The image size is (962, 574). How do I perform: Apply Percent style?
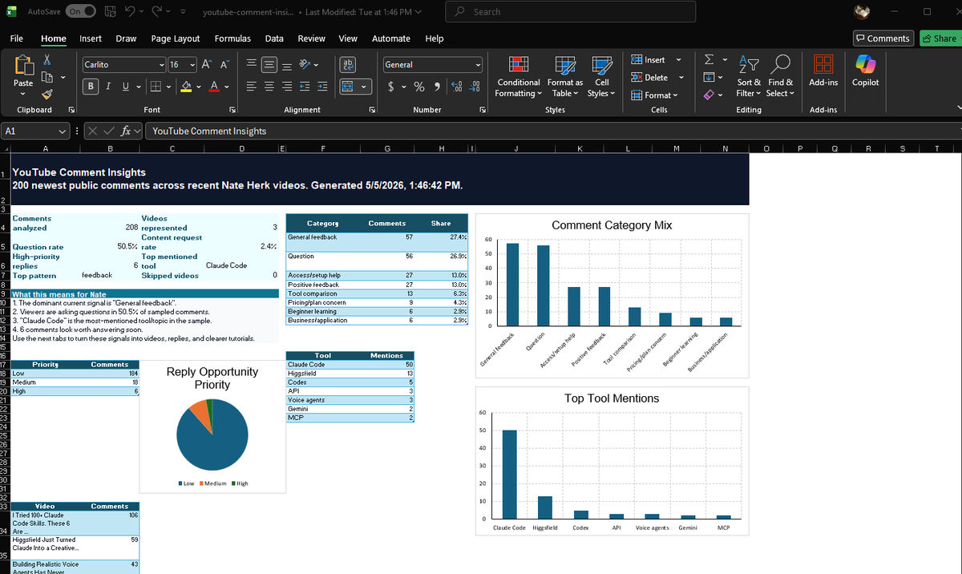[418, 87]
